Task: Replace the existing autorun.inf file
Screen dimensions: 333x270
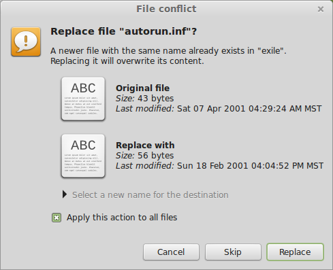Action: 295,252
